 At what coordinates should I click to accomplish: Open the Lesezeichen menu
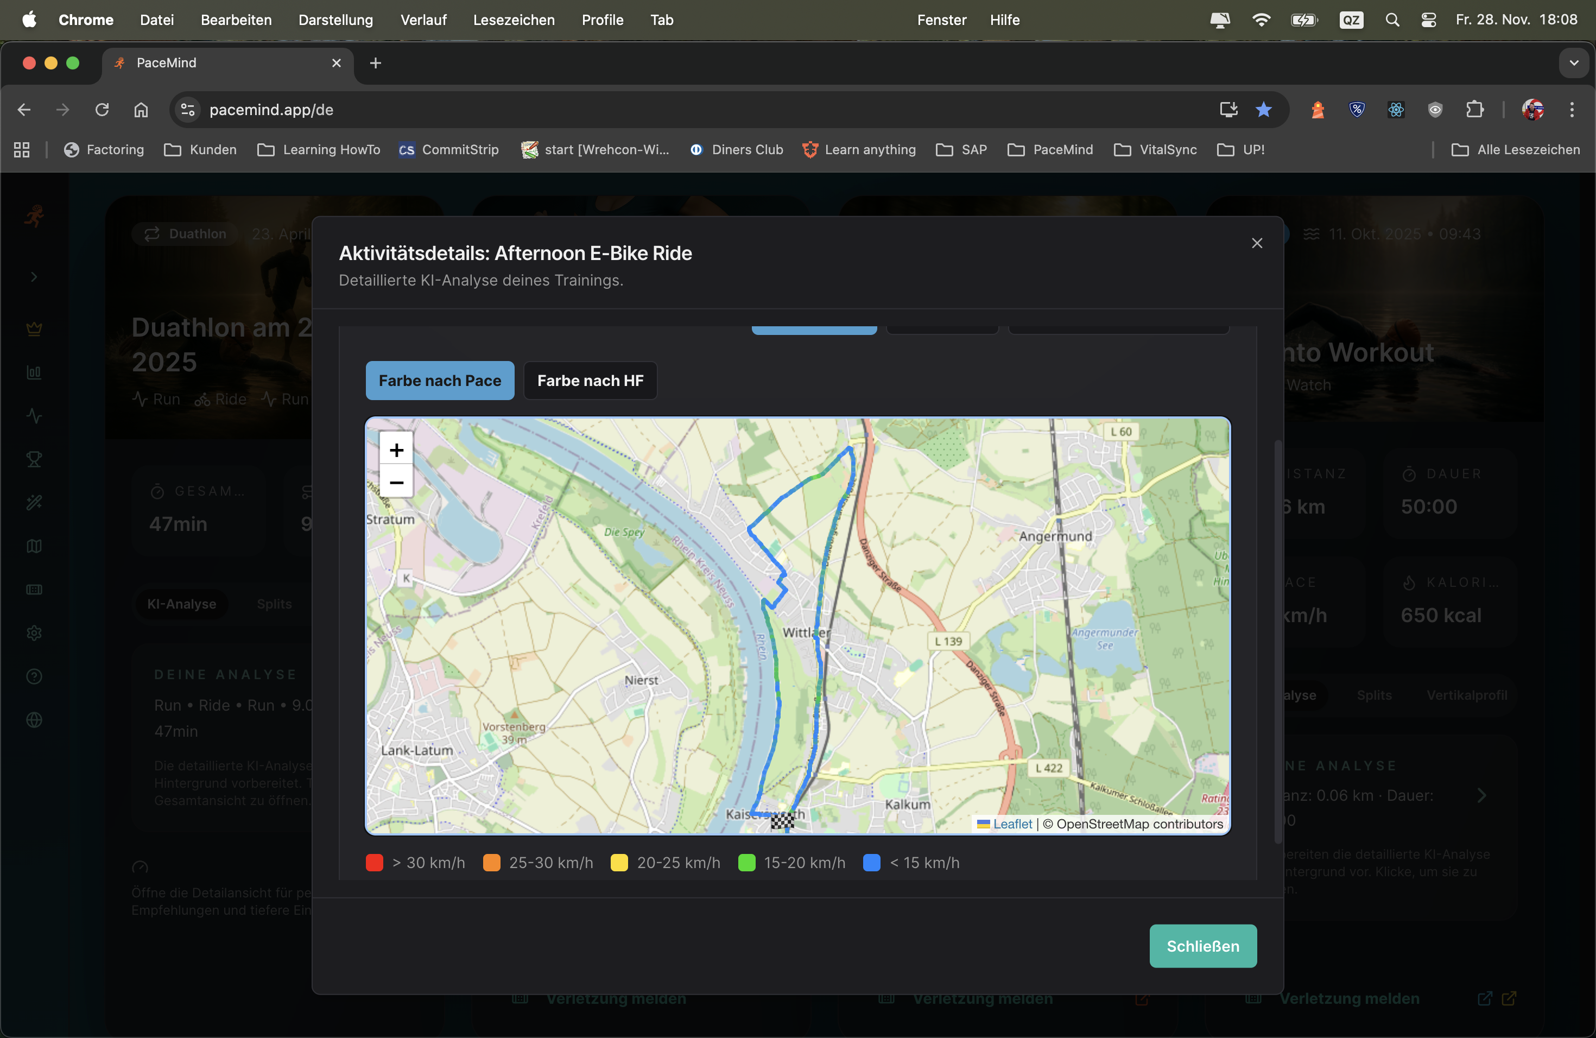click(x=514, y=20)
